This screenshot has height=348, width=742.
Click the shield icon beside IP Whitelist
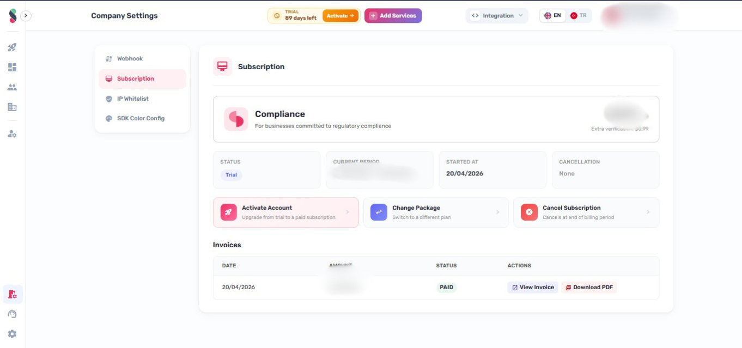pos(109,99)
